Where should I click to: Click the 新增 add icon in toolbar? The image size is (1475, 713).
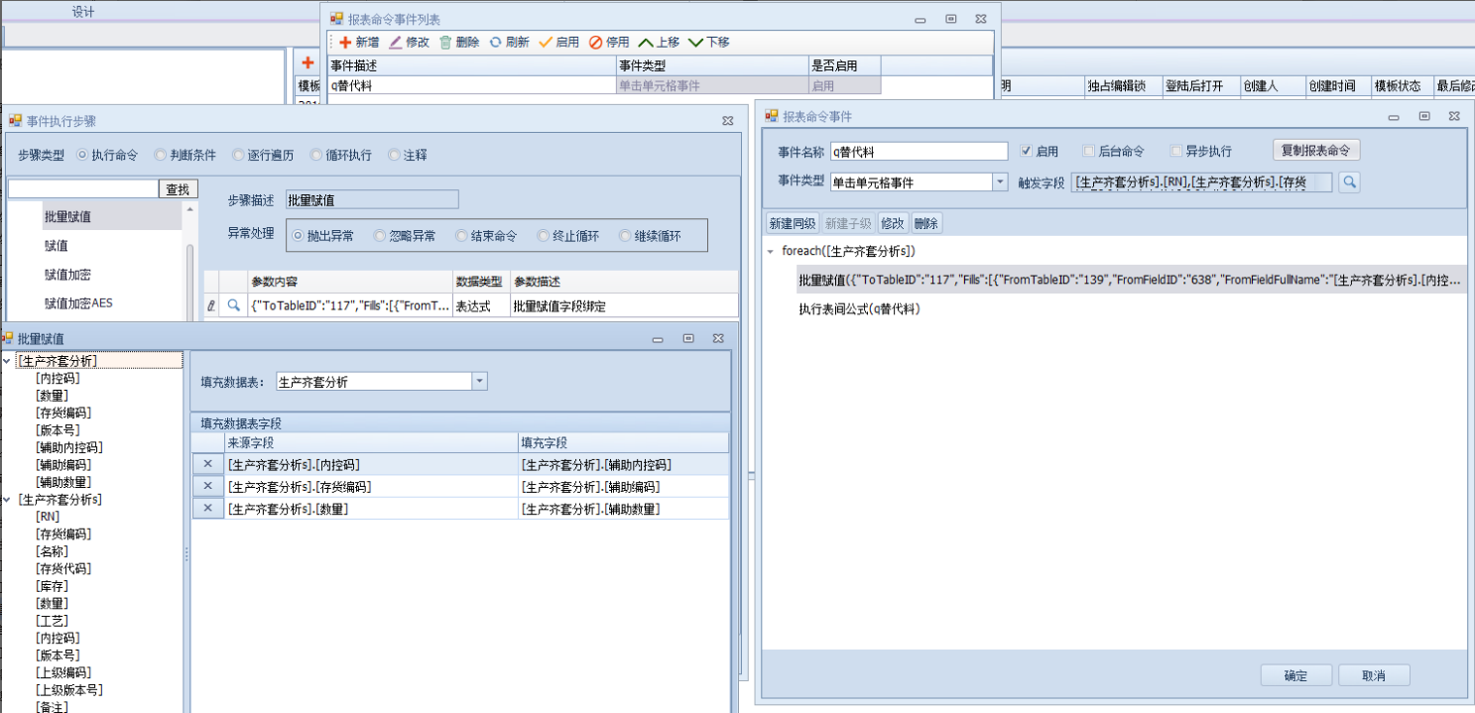[x=345, y=42]
